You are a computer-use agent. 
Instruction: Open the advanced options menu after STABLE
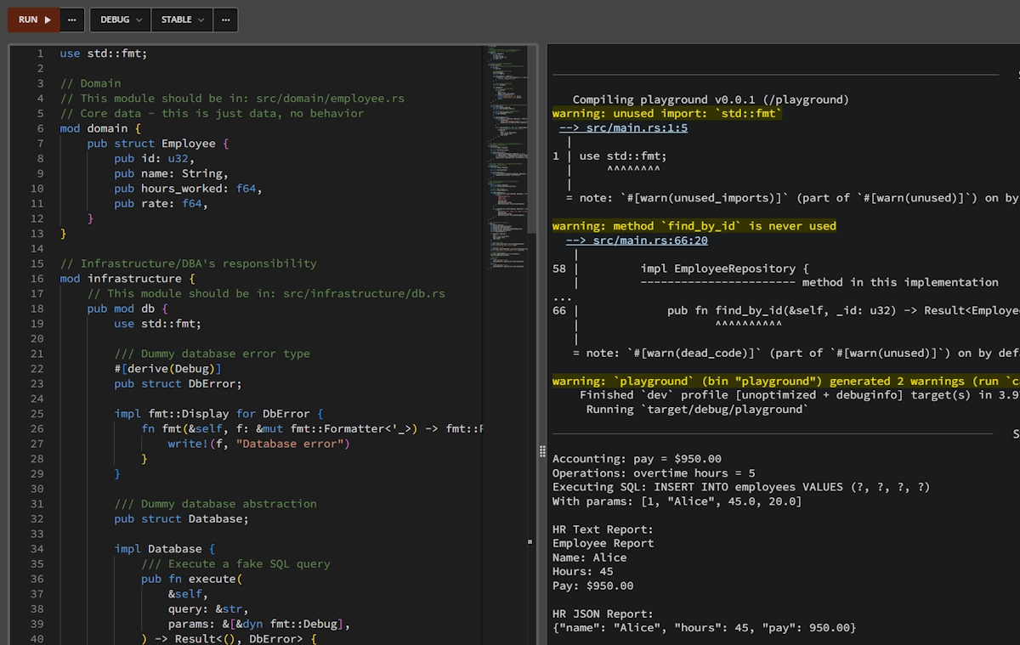[x=225, y=20]
